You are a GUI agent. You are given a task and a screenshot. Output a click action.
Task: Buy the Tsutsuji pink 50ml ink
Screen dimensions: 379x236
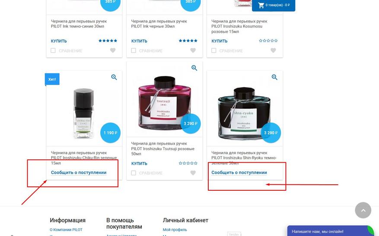[x=139, y=164]
